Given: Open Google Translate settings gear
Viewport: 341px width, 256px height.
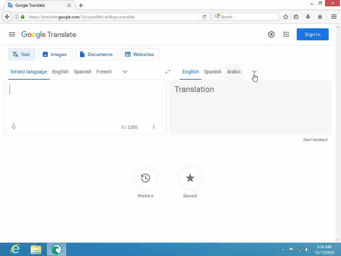Looking at the screenshot, I should coord(271,34).
